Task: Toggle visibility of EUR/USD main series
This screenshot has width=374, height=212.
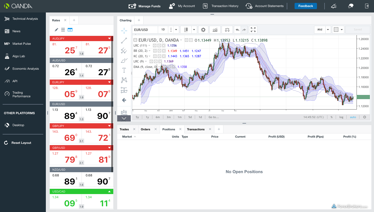Action: coord(186,40)
